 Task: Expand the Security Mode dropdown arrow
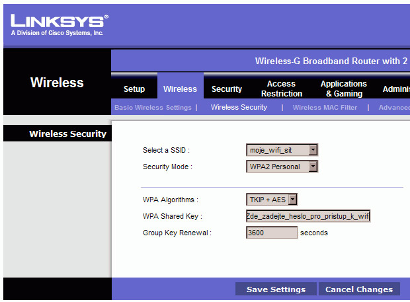tap(313, 167)
